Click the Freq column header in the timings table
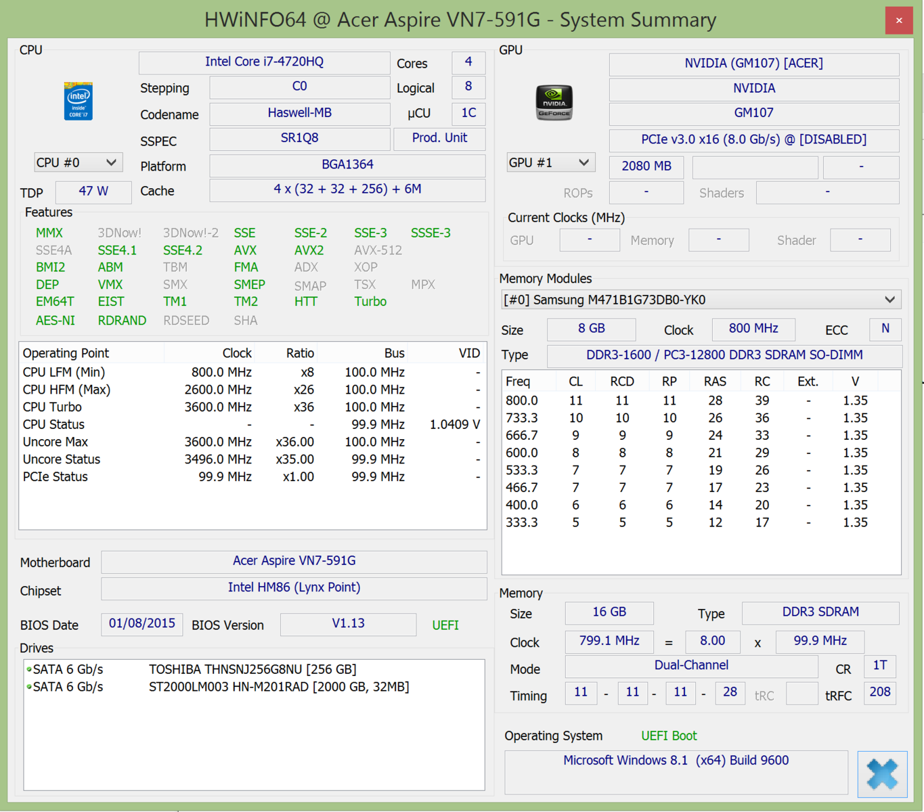The width and height of the screenshot is (924, 812). coord(519,382)
